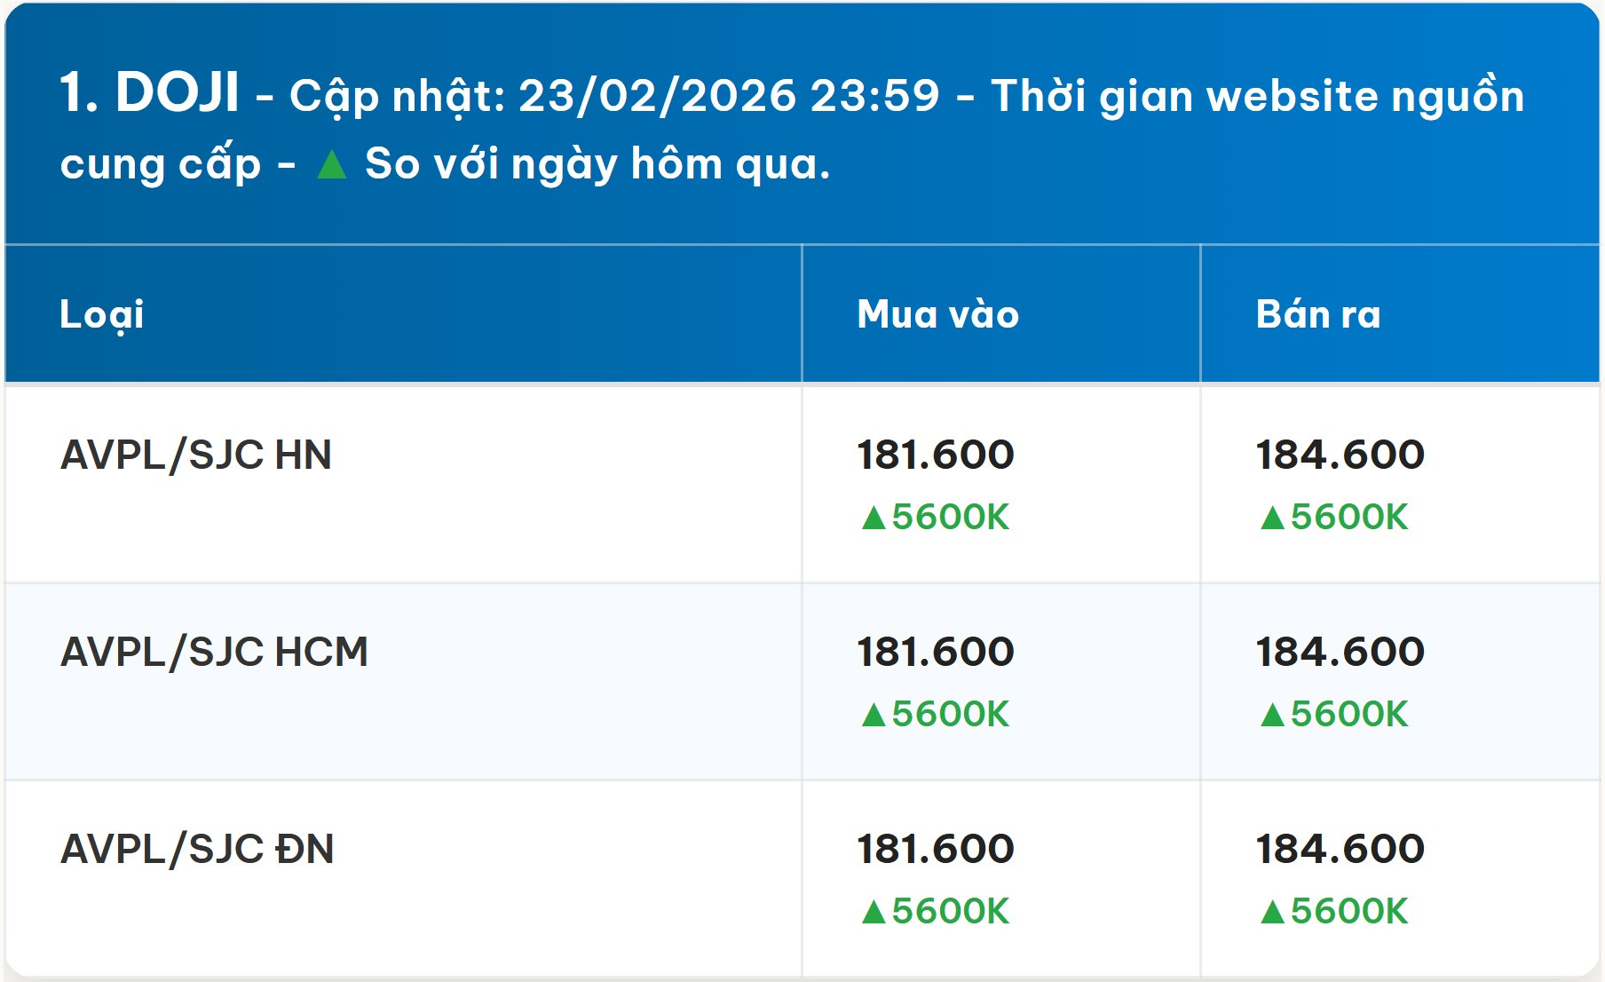Click the up arrow under HCM Bán ra price
Image resolution: width=1605 pixels, height=982 pixels.
click(1272, 715)
